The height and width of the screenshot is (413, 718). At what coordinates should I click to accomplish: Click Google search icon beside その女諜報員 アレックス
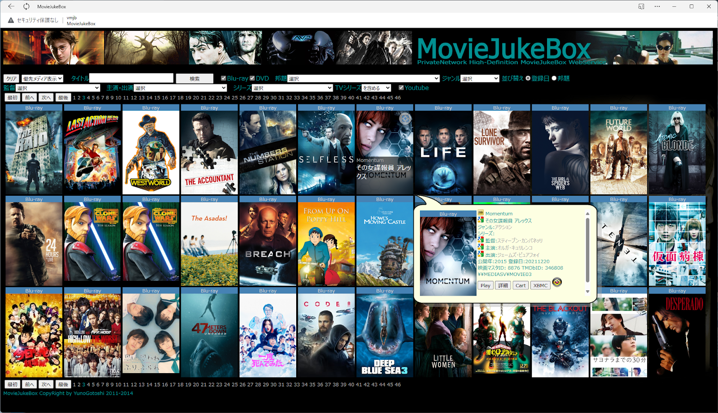coord(481,220)
